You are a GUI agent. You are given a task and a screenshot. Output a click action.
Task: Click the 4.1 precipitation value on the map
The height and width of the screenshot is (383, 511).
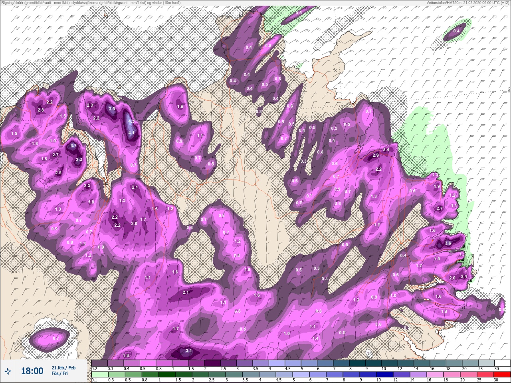pos(131,133)
